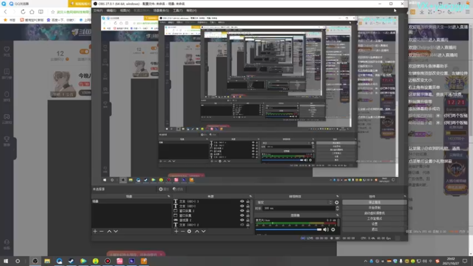Mute the 麦克风/Aux speaker icon
The height and width of the screenshot is (266, 473).
(326, 229)
